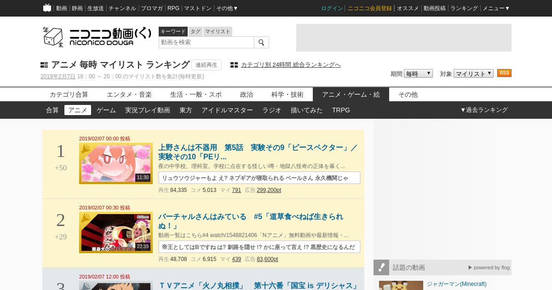Image resolution: width=552 pixels, height=290 pixels.
Task: Open 動画投稿 in top bar
Action: 435,8
